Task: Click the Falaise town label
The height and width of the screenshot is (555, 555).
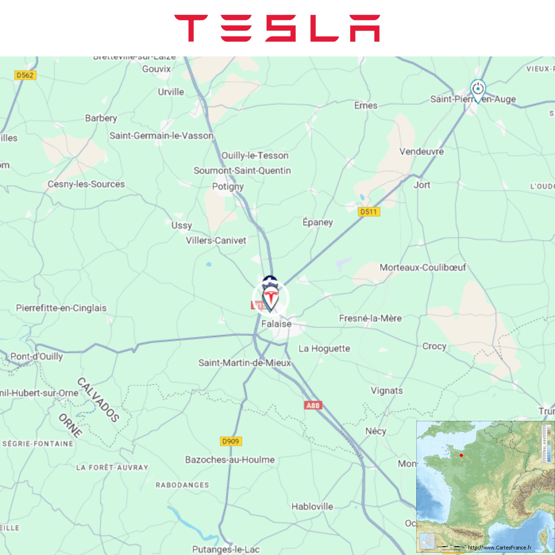Action: [x=277, y=324]
